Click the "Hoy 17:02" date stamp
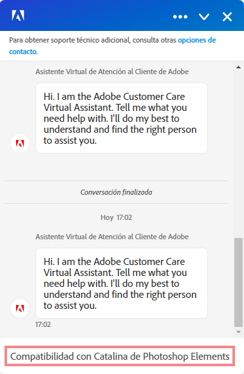 pos(116,217)
